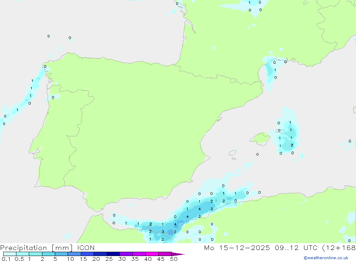Pick the 20–25 mm dark blue legend swatch
This screenshot has width=356, height=261.
(100, 254)
